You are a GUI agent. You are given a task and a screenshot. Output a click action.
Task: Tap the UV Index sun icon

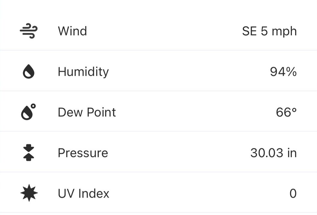[29, 193]
